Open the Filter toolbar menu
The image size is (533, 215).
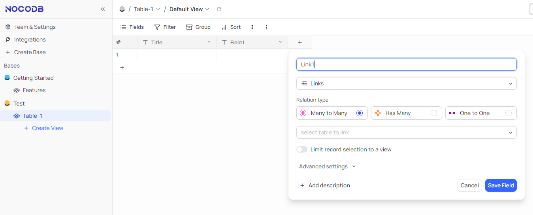pos(165,27)
